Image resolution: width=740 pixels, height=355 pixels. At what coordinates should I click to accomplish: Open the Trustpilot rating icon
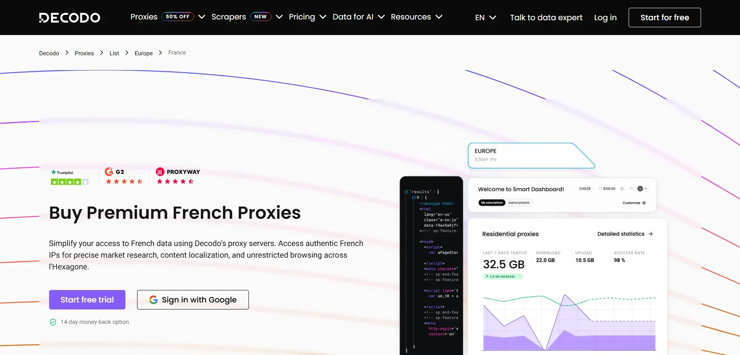(53, 172)
